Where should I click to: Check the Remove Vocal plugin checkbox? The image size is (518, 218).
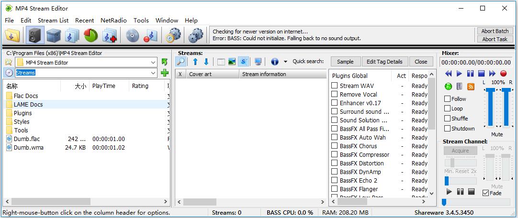coord(334,94)
